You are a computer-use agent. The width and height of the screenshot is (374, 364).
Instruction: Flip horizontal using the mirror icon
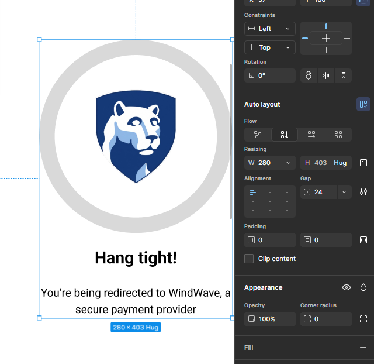tap(326, 75)
